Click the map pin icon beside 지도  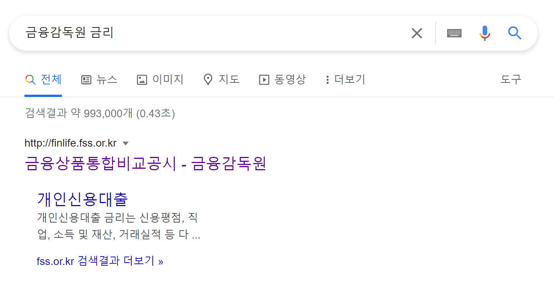[208, 80]
